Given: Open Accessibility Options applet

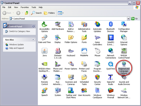Looking at the screenshot, I should point(44,24).
